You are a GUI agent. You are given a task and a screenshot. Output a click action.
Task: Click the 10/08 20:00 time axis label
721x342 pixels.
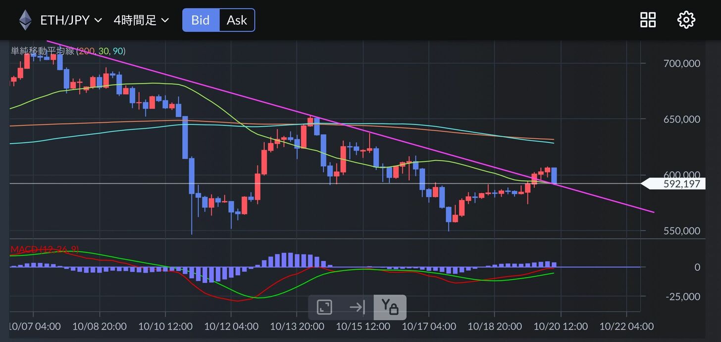[100, 327]
